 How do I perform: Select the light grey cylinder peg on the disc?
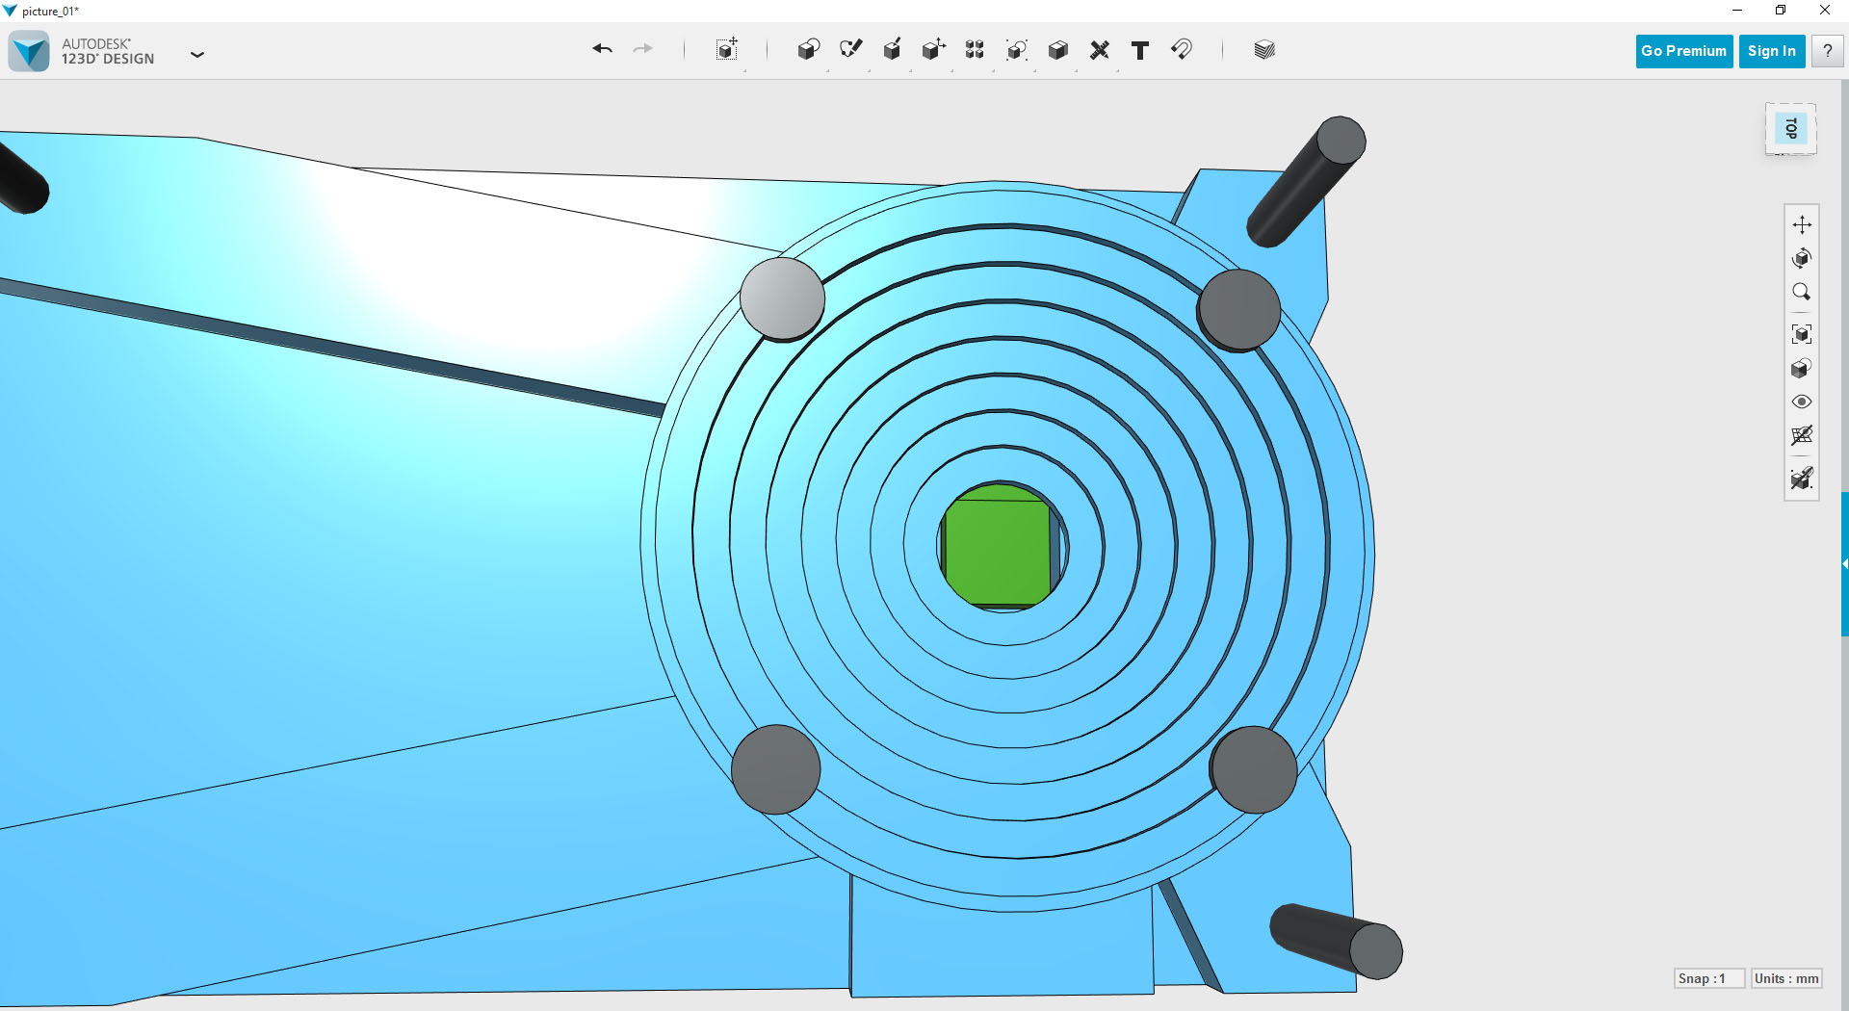782,298
